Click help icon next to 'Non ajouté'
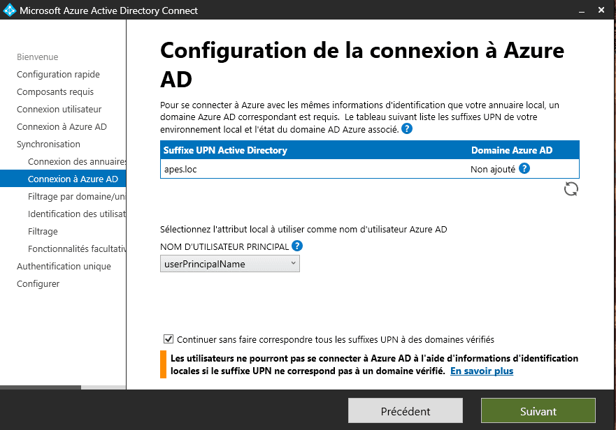 tap(524, 168)
